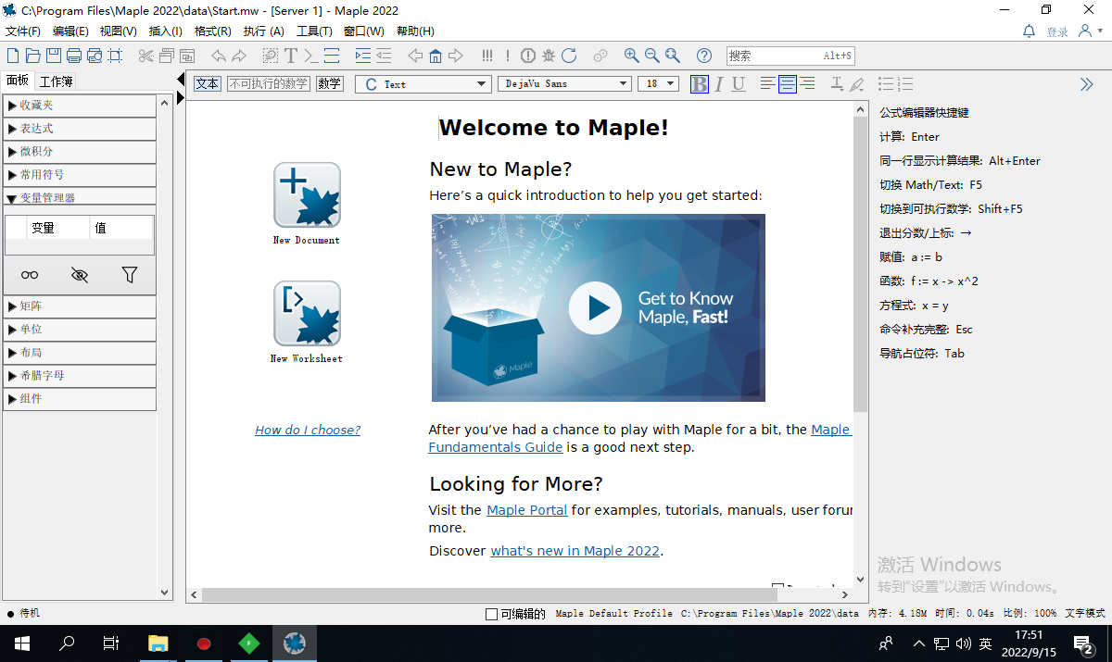This screenshot has height=662, width=1112.
Task: Open the DejaVu Sans font dropdown
Action: tap(564, 84)
